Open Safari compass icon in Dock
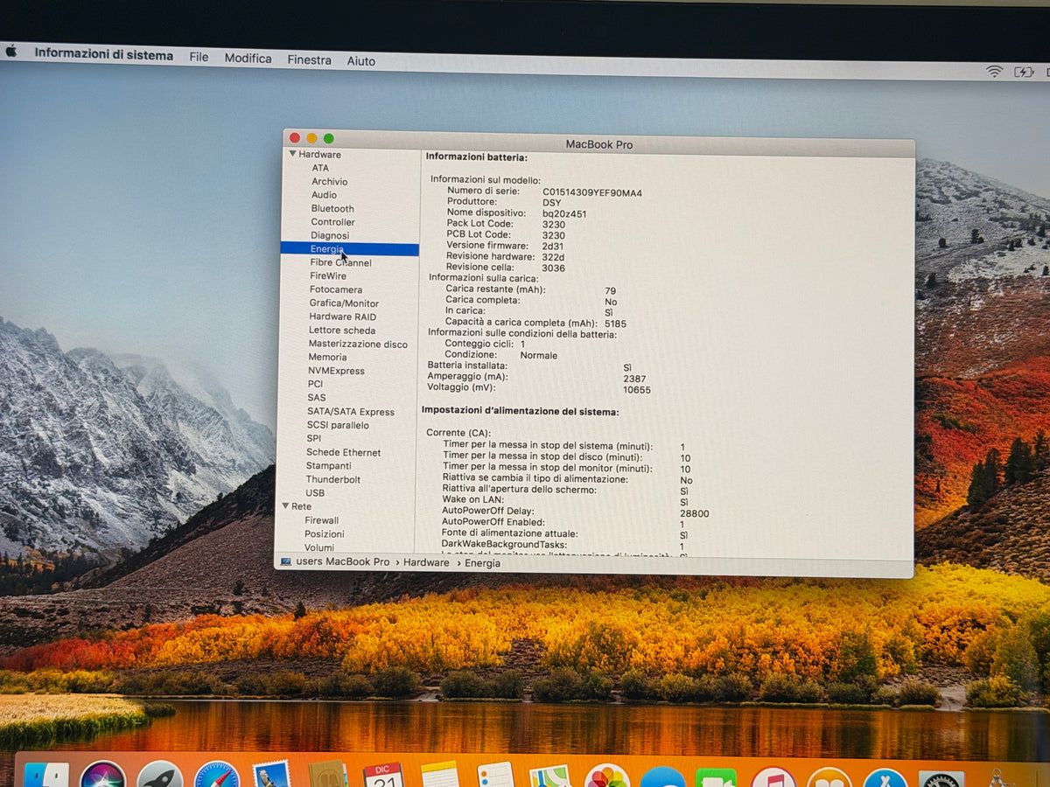The height and width of the screenshot is (787, 1050). coord(217,776)
